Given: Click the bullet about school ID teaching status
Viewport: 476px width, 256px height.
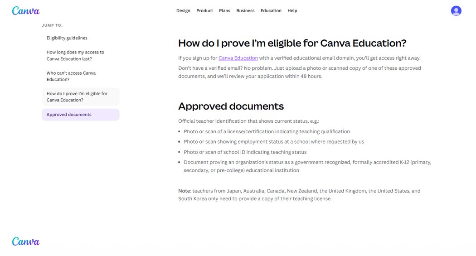Looking at the screenshot, I should point(245,152).
